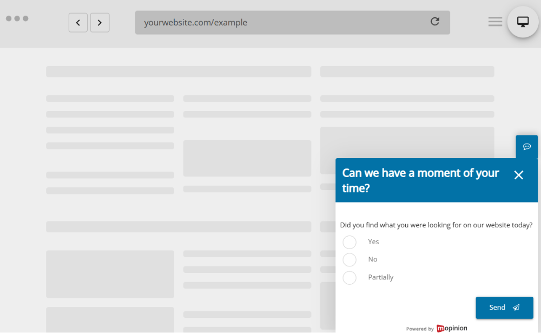Screen dimensions: 541x333
Task: Reload the page with the refresh icon
Action: 434,22
